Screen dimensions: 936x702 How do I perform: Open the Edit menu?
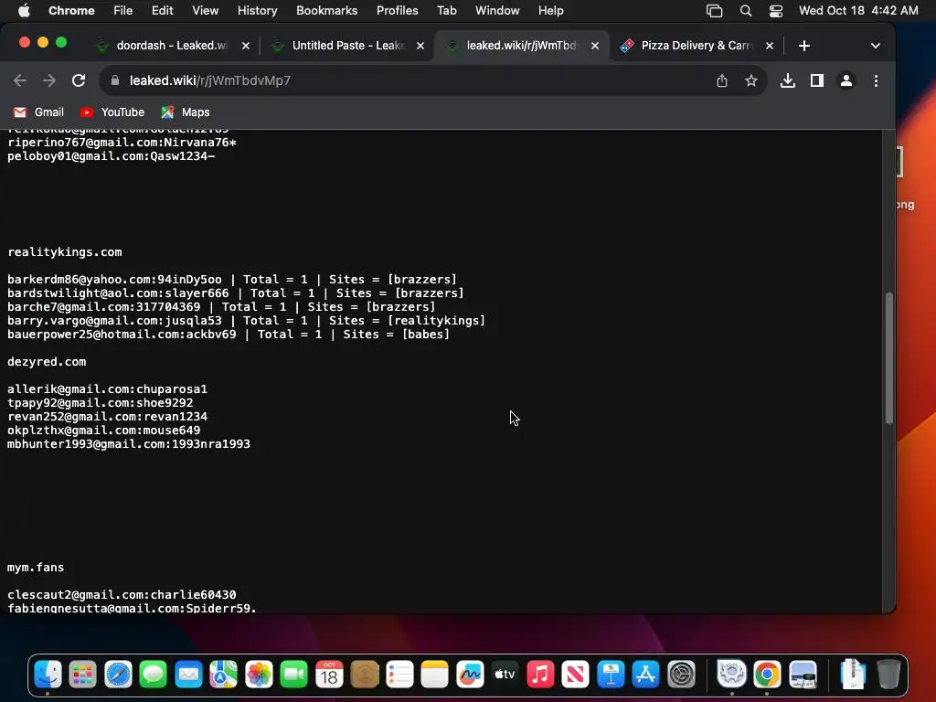click(163, 11)
